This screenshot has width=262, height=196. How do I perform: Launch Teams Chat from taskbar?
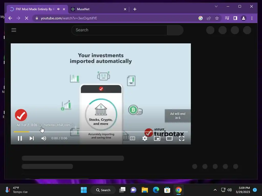(x=134, y=190)
